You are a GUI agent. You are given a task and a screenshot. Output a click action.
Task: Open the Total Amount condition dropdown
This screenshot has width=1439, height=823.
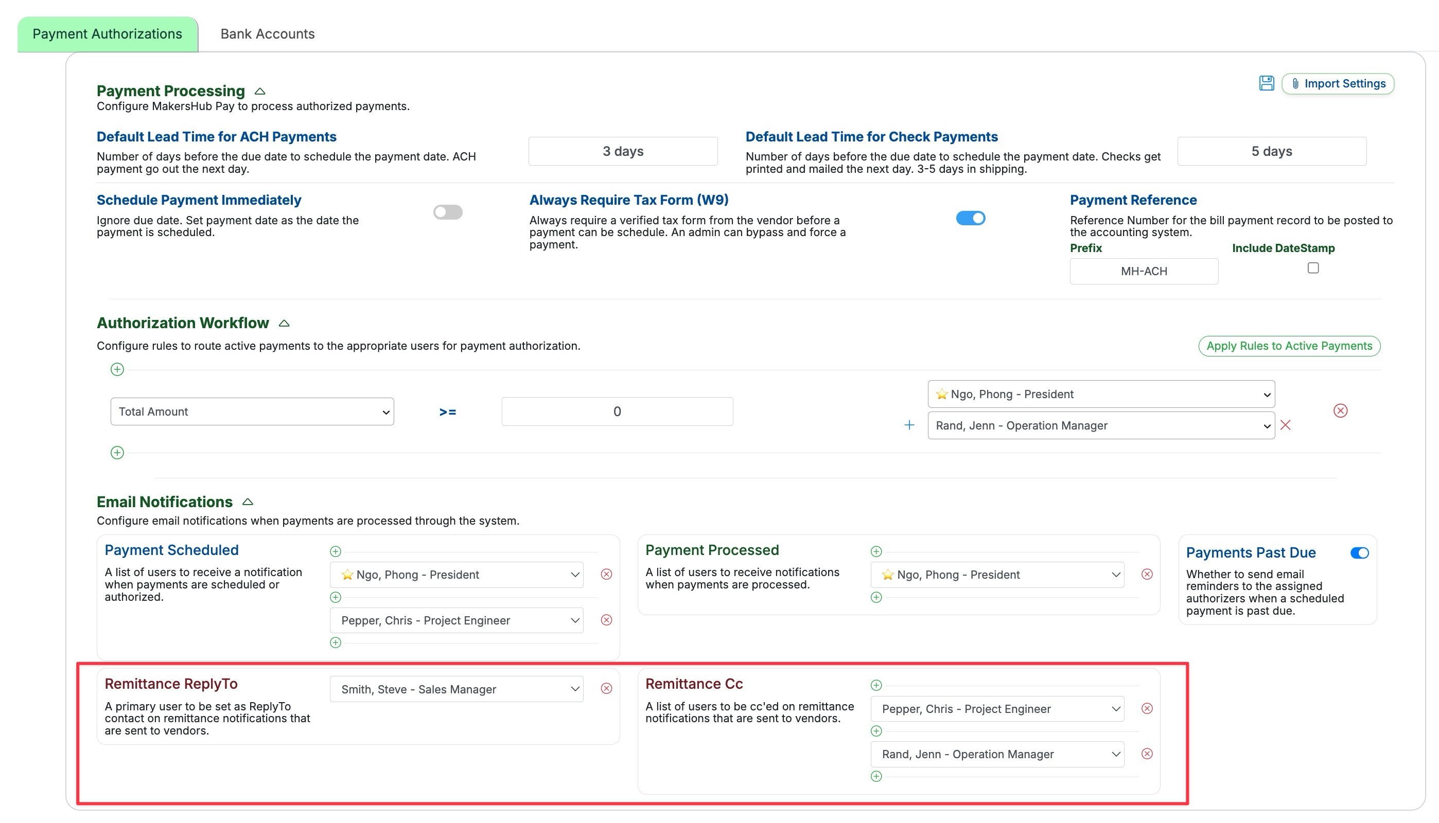point(252,412)
